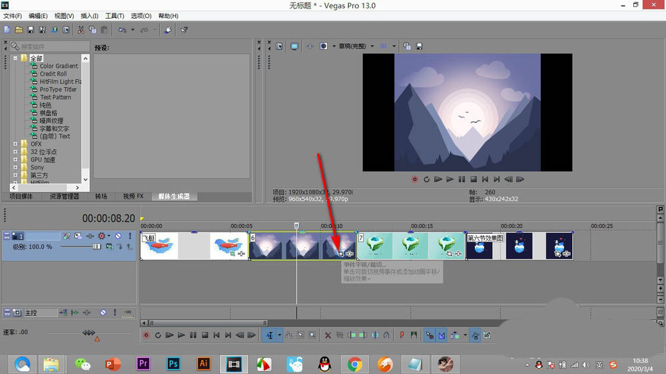Expand the GPU 加速 folder
Image resolution: width=666 pixels, height=374 pixels.
point(15,160)
